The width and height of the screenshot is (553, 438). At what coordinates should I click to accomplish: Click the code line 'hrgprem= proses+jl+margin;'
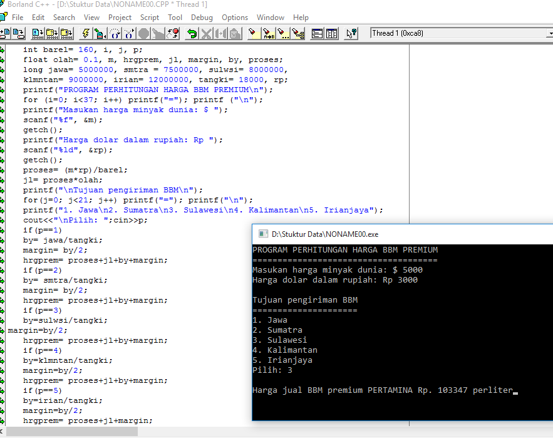[x=88, y=420]
